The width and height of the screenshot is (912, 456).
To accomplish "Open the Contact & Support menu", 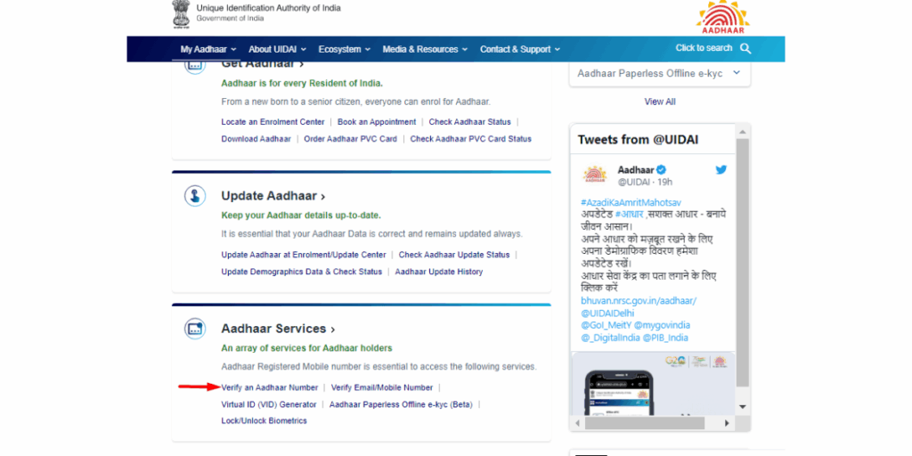I will (x=519, y=50).
